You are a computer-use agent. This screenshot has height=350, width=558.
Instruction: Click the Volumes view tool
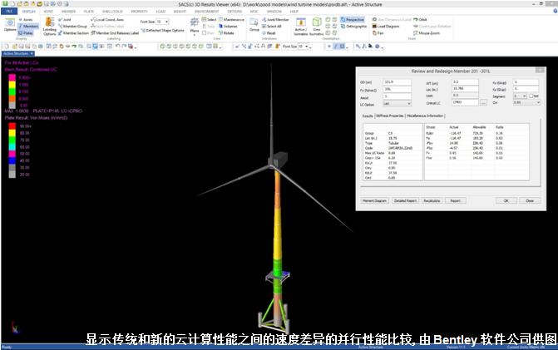click(x=228, y=27)
